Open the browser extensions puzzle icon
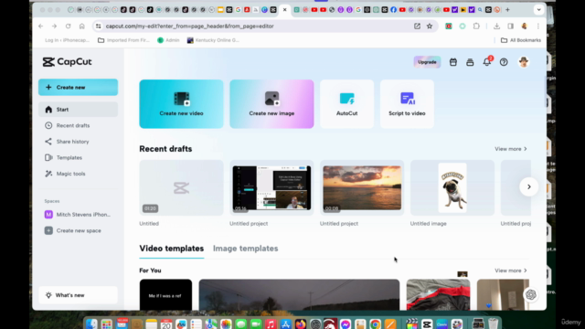585x329 pixels. click(x=476, y=27)
